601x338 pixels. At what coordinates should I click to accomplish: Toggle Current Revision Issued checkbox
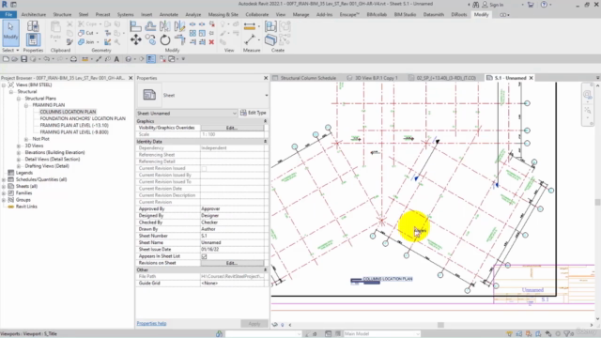(x=205, y=168)
